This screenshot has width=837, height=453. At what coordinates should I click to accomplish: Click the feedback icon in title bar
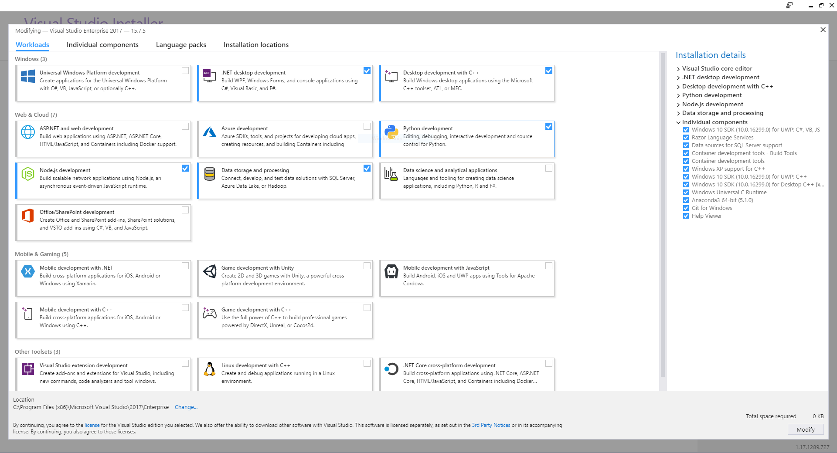(789, 5)
